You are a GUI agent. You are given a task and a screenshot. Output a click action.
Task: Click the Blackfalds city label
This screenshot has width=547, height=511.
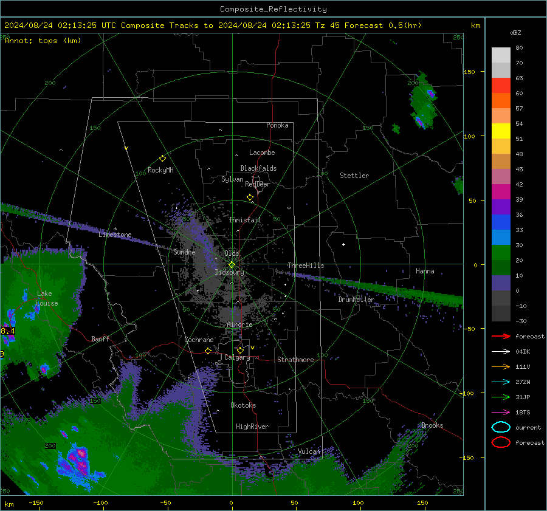[x=258, y=168]
